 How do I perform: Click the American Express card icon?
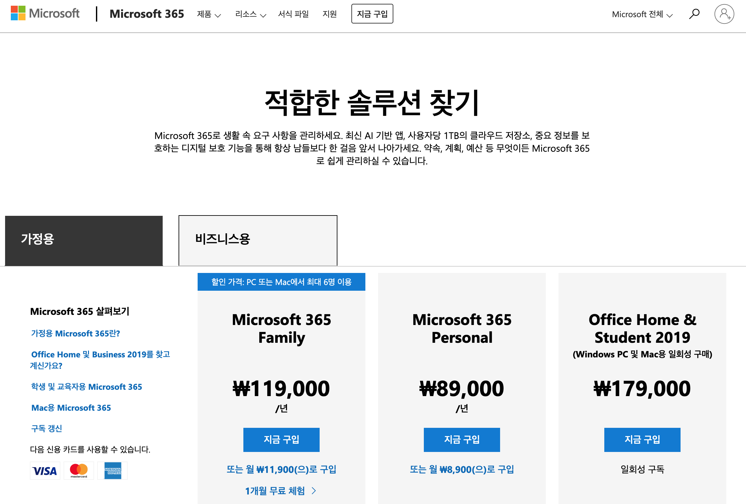coord(113,471)
